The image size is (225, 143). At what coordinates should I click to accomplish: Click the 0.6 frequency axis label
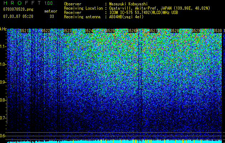coord(3,136)
